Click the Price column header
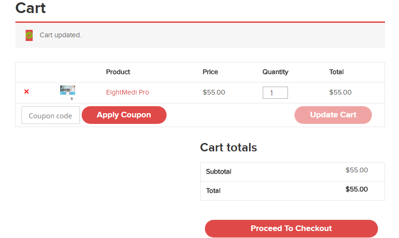This screenshot has width=399, height=238. pos(210,72)
